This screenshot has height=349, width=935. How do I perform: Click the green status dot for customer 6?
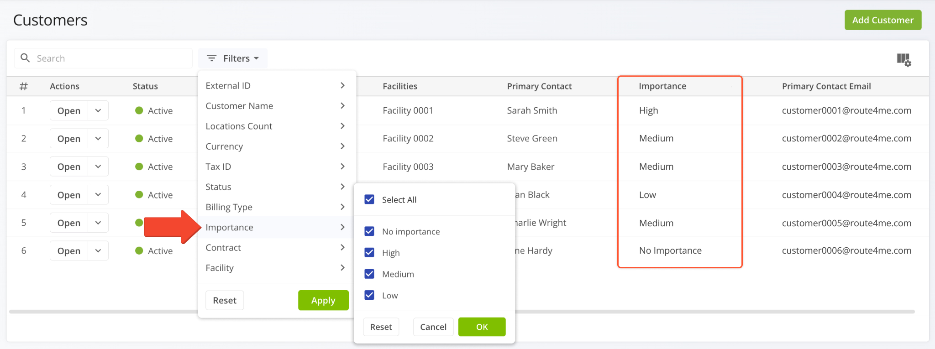pyautogui.click(x=139, y=250)
